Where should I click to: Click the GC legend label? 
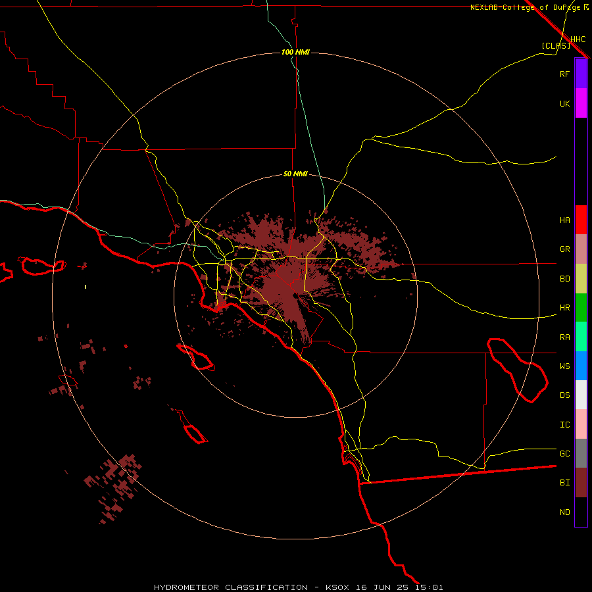point(564,453)
